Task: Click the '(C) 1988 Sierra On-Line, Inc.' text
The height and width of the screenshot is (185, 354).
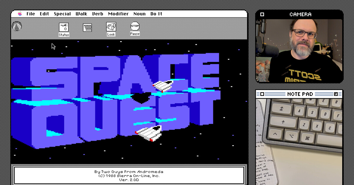Action: 129,176
